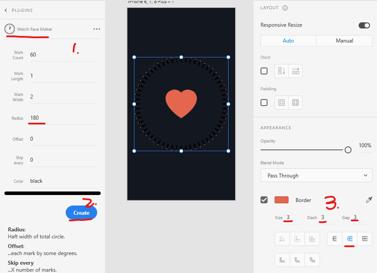Image resolution: width=377 pixels, height=273 pixels.
Task: Click the Watch Face Maker clock icon
Action: (x=10, y=29)
